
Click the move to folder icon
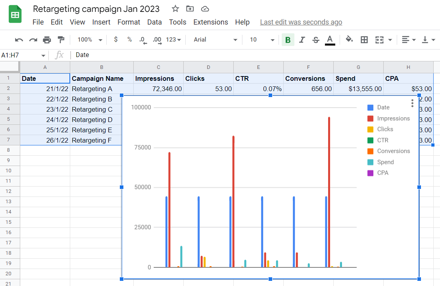coord(190,9)
